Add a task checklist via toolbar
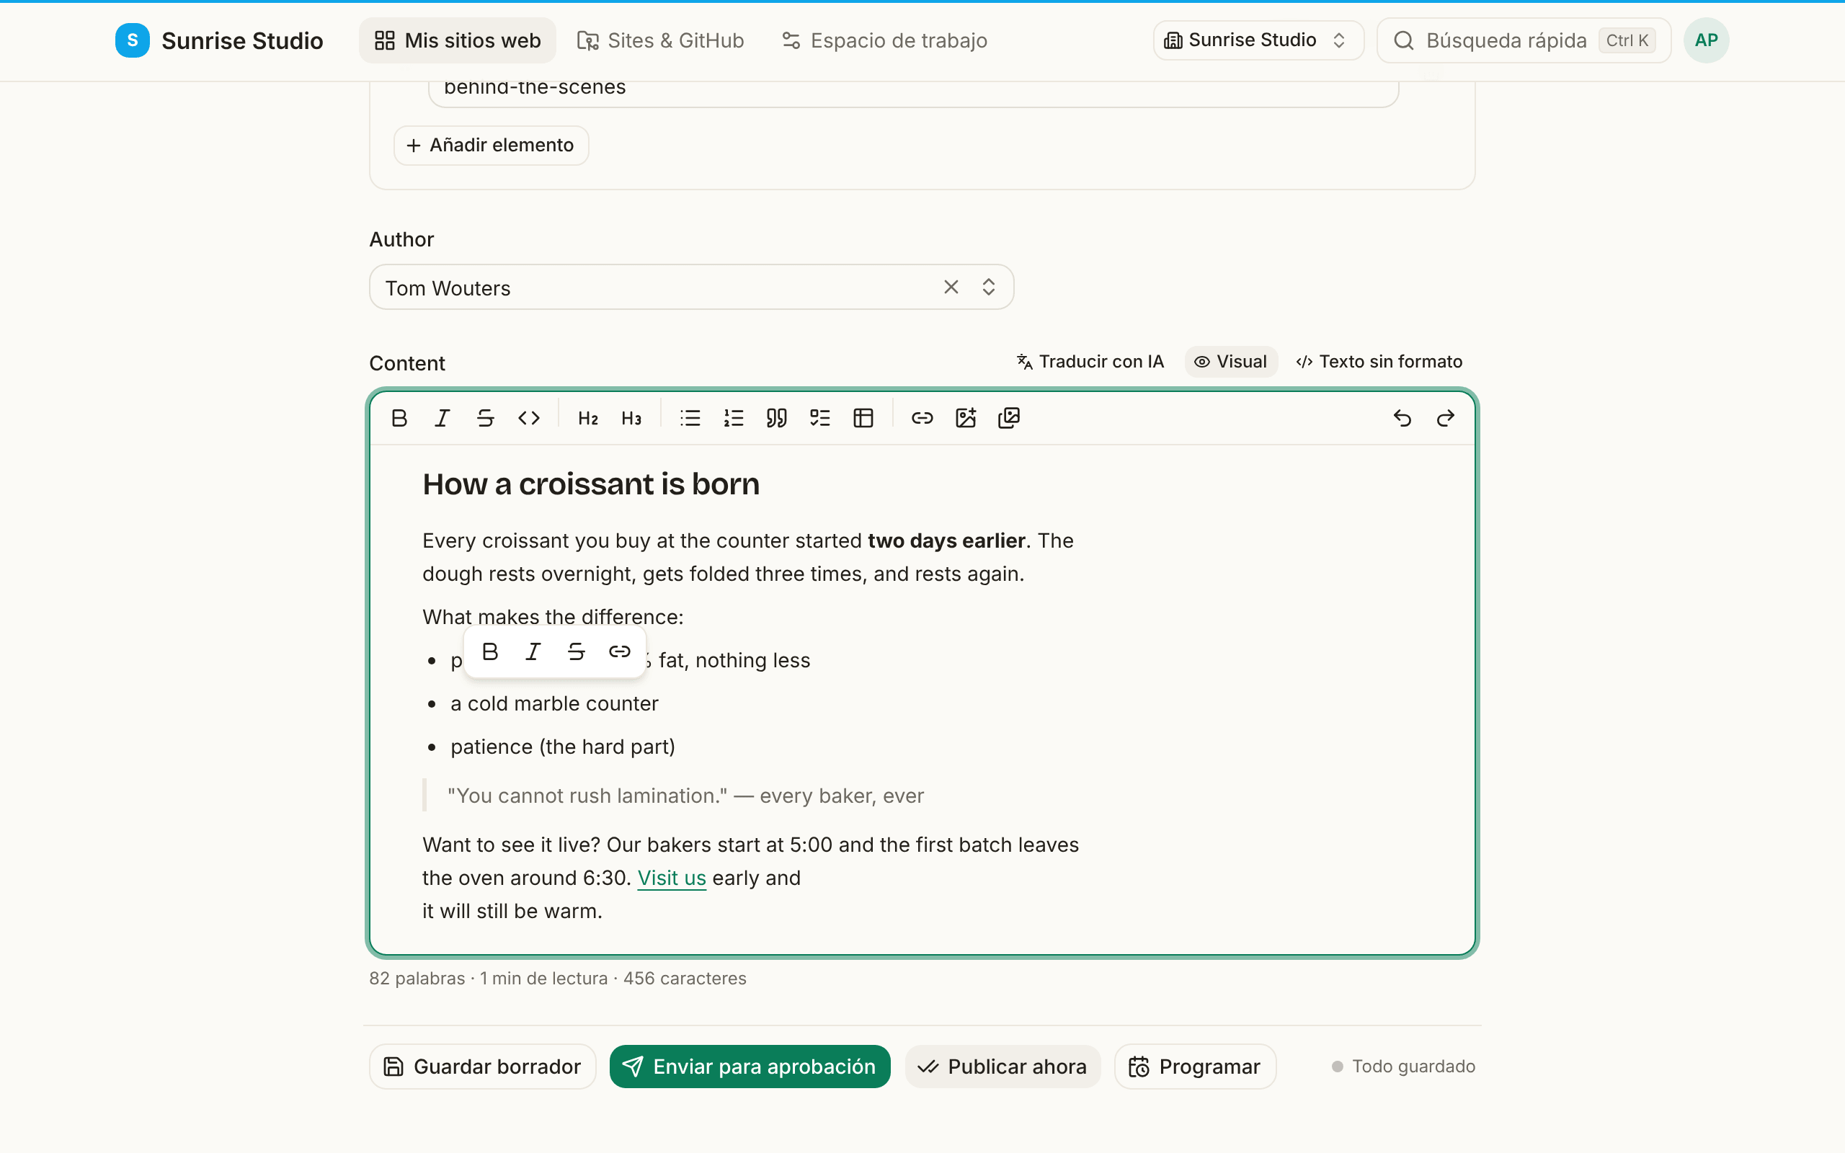The width and height of the screenshot is (1845, 1153). pos(819,418)
